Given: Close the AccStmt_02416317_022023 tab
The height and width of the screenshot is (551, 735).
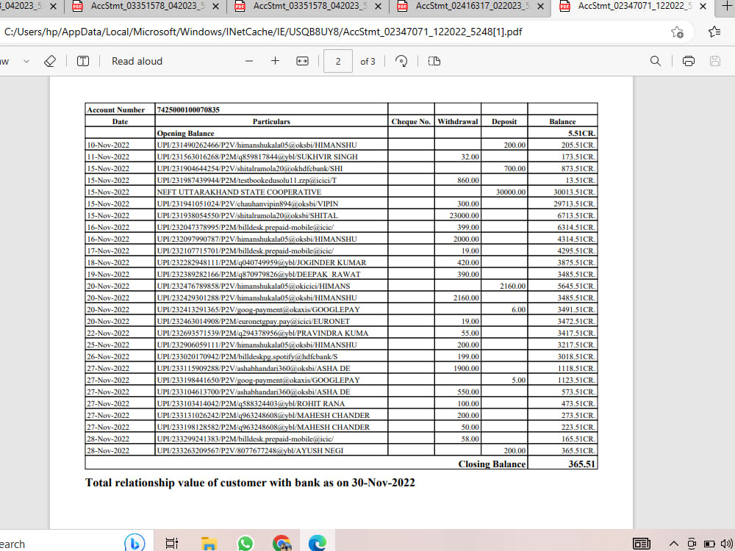Looking at the screenshot, I should [x=540, y=7].
